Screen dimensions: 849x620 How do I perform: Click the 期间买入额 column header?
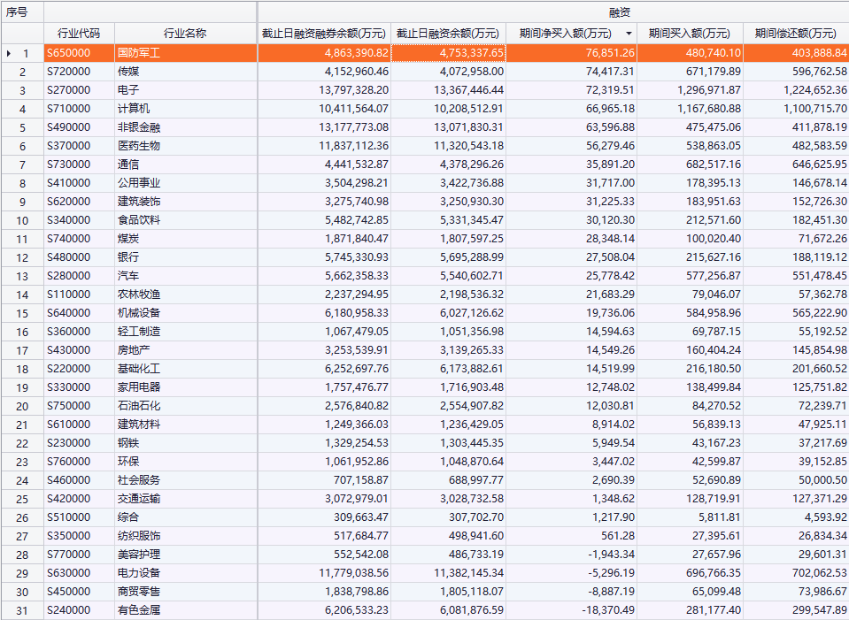pos(689,34)
